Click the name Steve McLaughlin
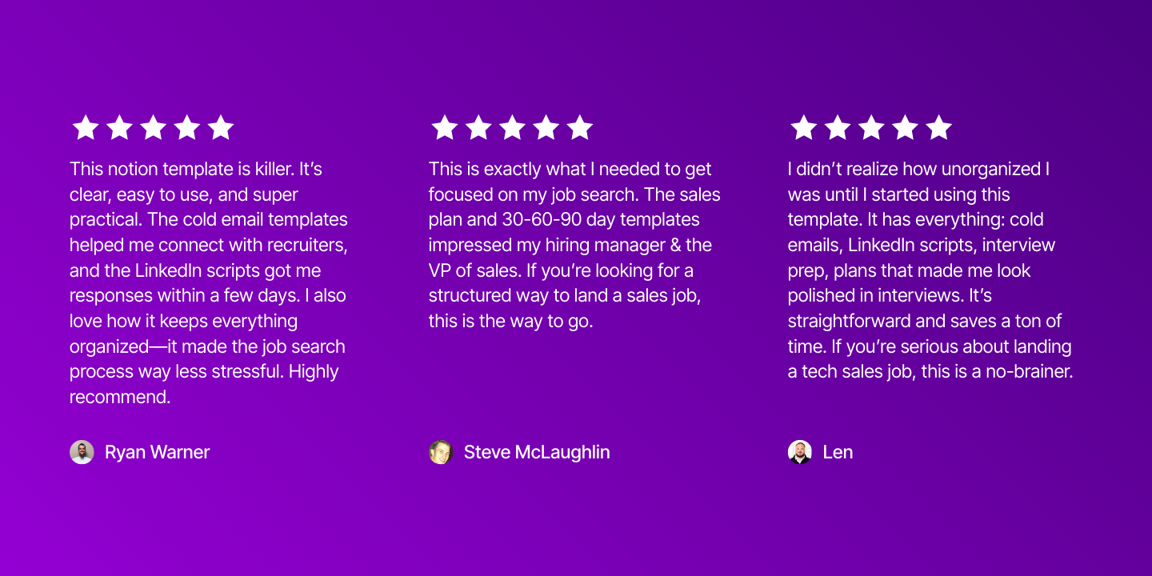This screenshot has width=1152, height=576. click(x=537, y=452)
